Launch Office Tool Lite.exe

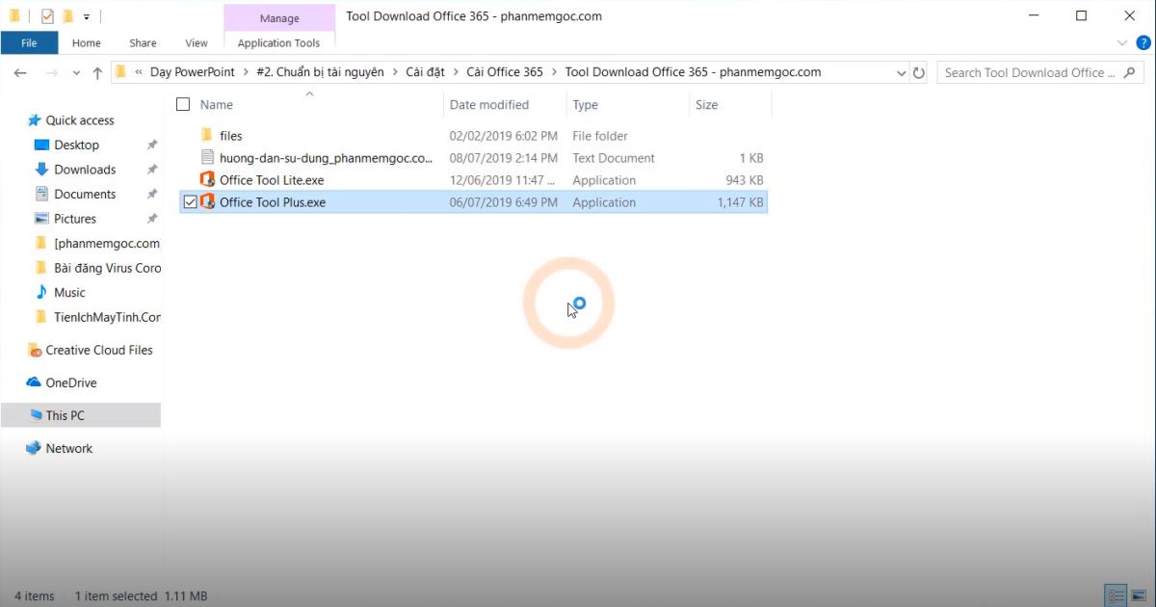point(273,180)
